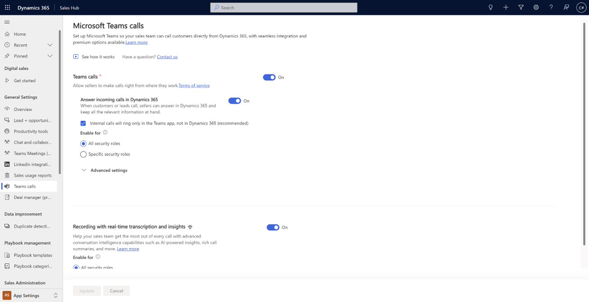Click the Pinned pin icon
Screen dimensions: 589x302
pyautogui.click(x=7, y=56)
